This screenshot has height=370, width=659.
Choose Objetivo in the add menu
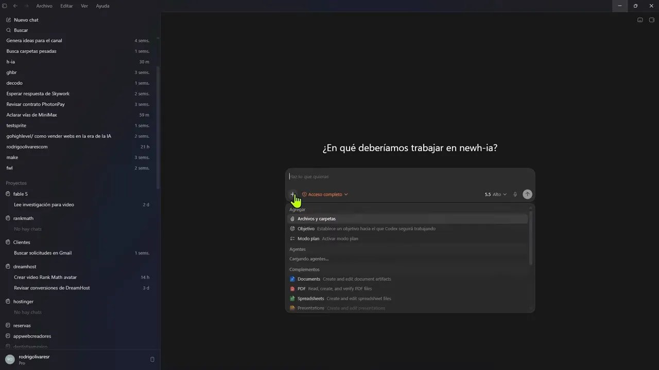tap(408, 229)
